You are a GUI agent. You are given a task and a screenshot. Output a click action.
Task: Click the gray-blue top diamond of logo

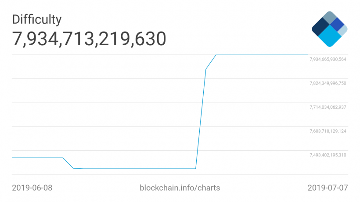coord(329,18)
